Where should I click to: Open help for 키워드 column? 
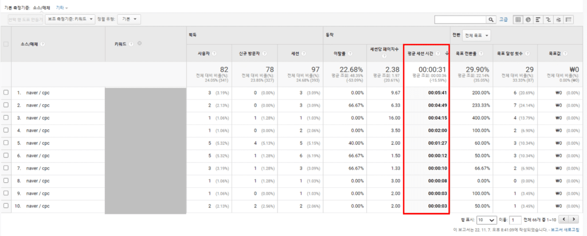[131, 44]
